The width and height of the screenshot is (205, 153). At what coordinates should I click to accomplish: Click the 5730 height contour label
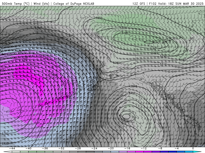(x=5, y=144)
